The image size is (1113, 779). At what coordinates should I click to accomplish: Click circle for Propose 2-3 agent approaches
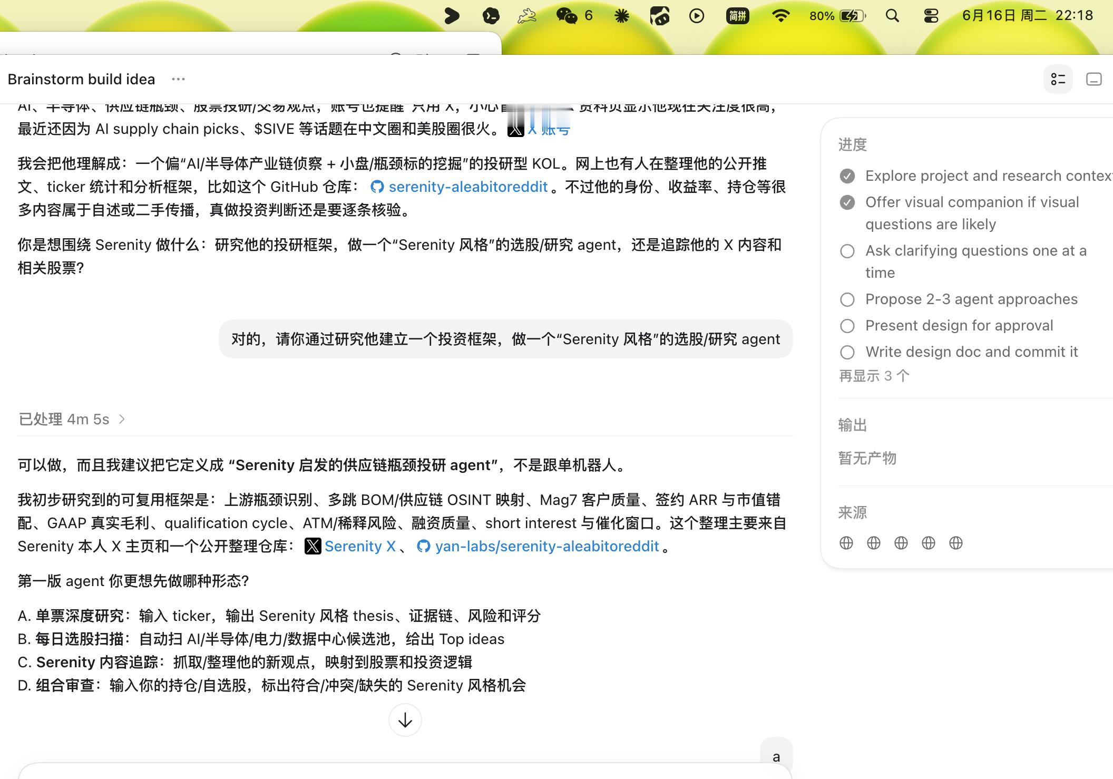click(847, 299)
